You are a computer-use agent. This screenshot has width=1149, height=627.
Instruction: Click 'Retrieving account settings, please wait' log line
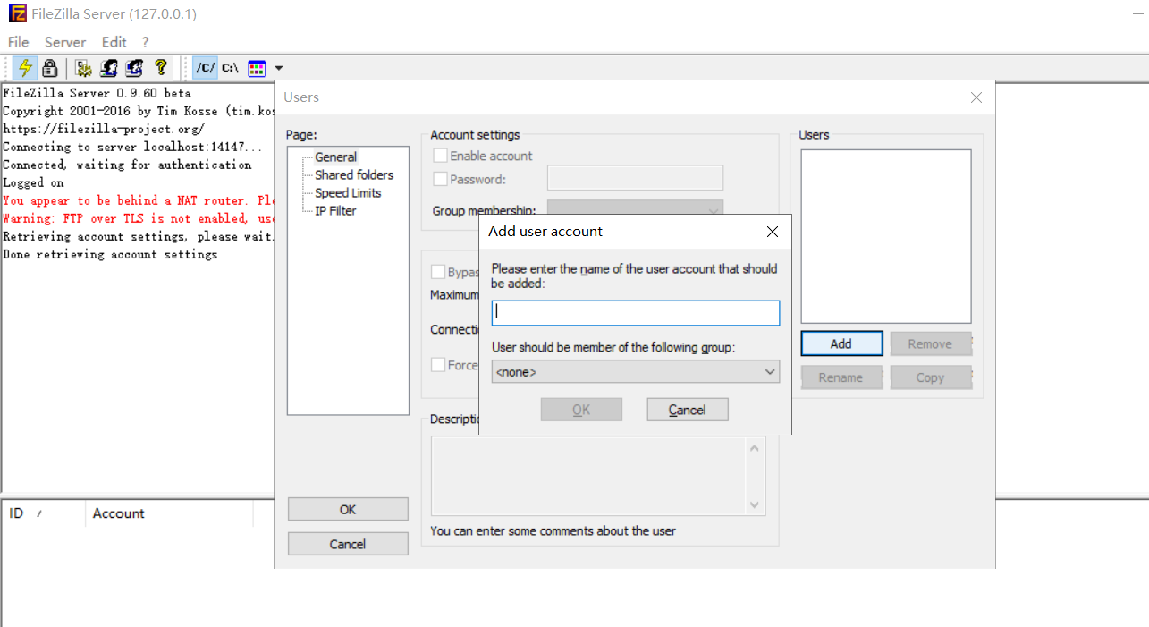[x=139, y=236]
